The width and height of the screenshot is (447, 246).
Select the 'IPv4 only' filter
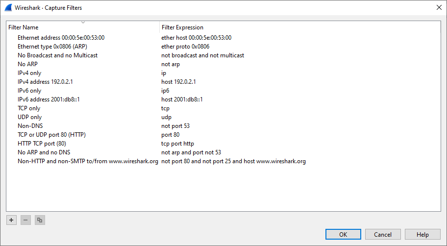(x=30, y=73)
